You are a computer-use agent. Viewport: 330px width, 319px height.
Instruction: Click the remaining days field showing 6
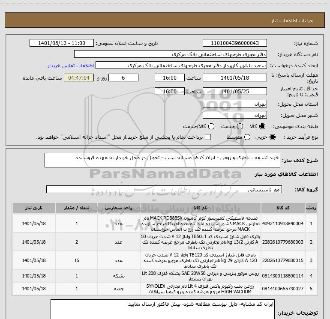(123, 78)
